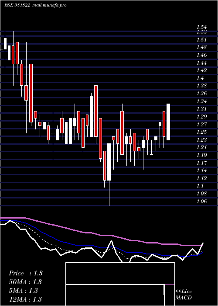Image resolution: width=218 pixels, height=306 pixels.
Task: Select the 1.27 price axis label
Action: 201,124
